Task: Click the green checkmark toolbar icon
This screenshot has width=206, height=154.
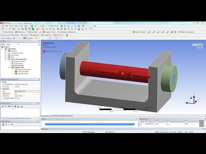Action: (x=32, y=26)
